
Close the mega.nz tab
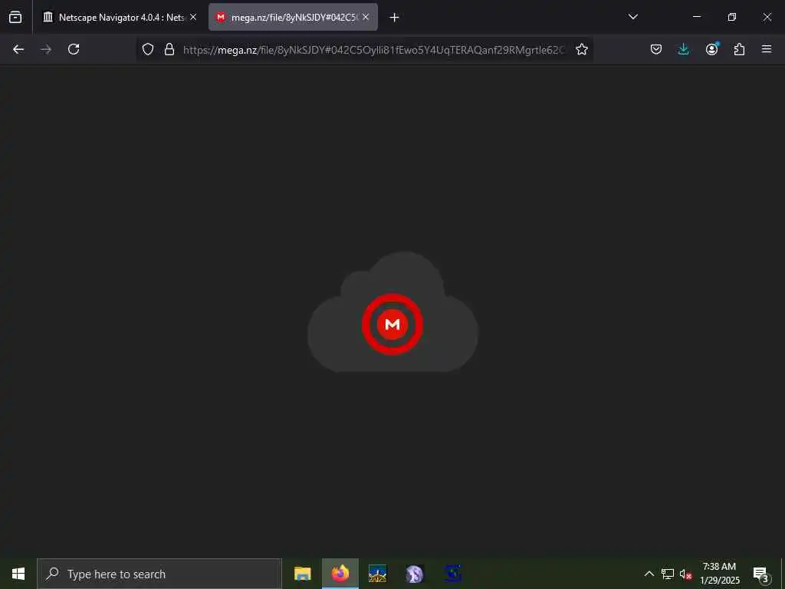366,17
